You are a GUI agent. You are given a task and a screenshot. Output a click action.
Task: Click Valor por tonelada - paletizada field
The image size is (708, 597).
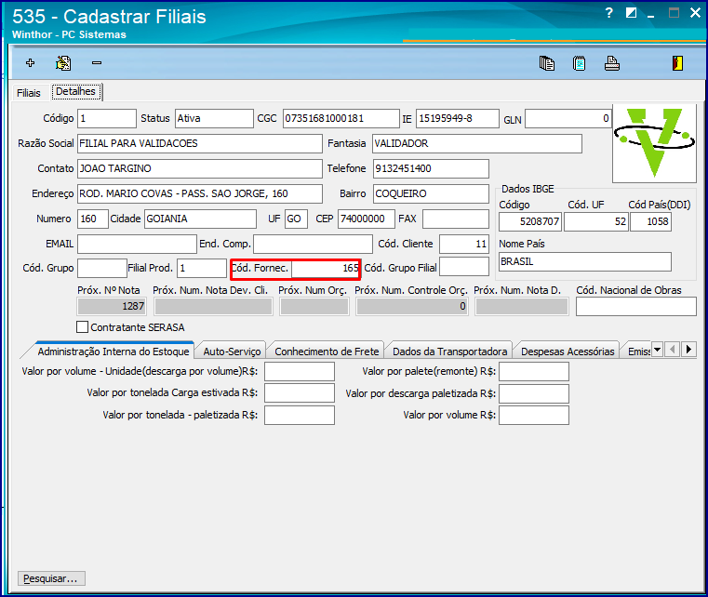(300, 415)
